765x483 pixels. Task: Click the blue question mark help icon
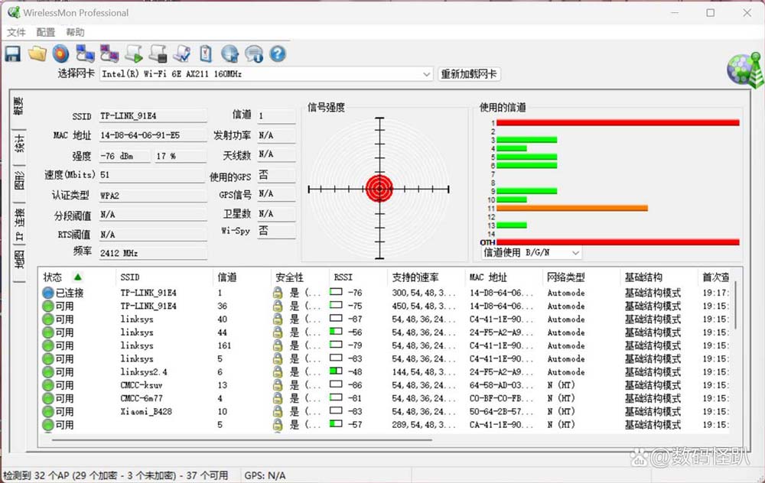coord(278,53)
